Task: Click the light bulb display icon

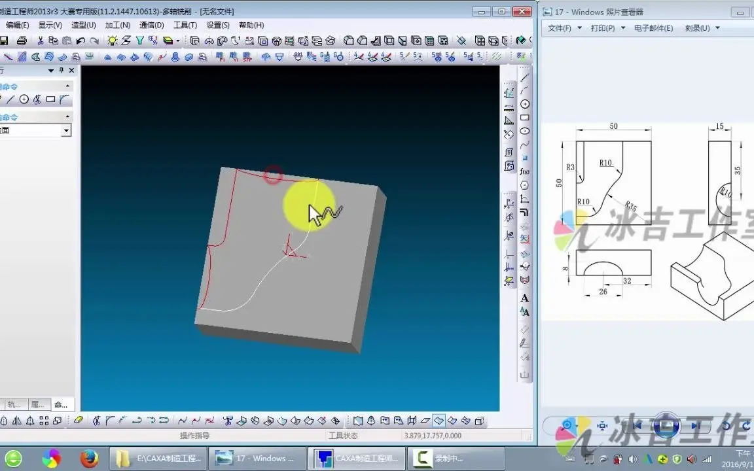Action: click(112, 41)
